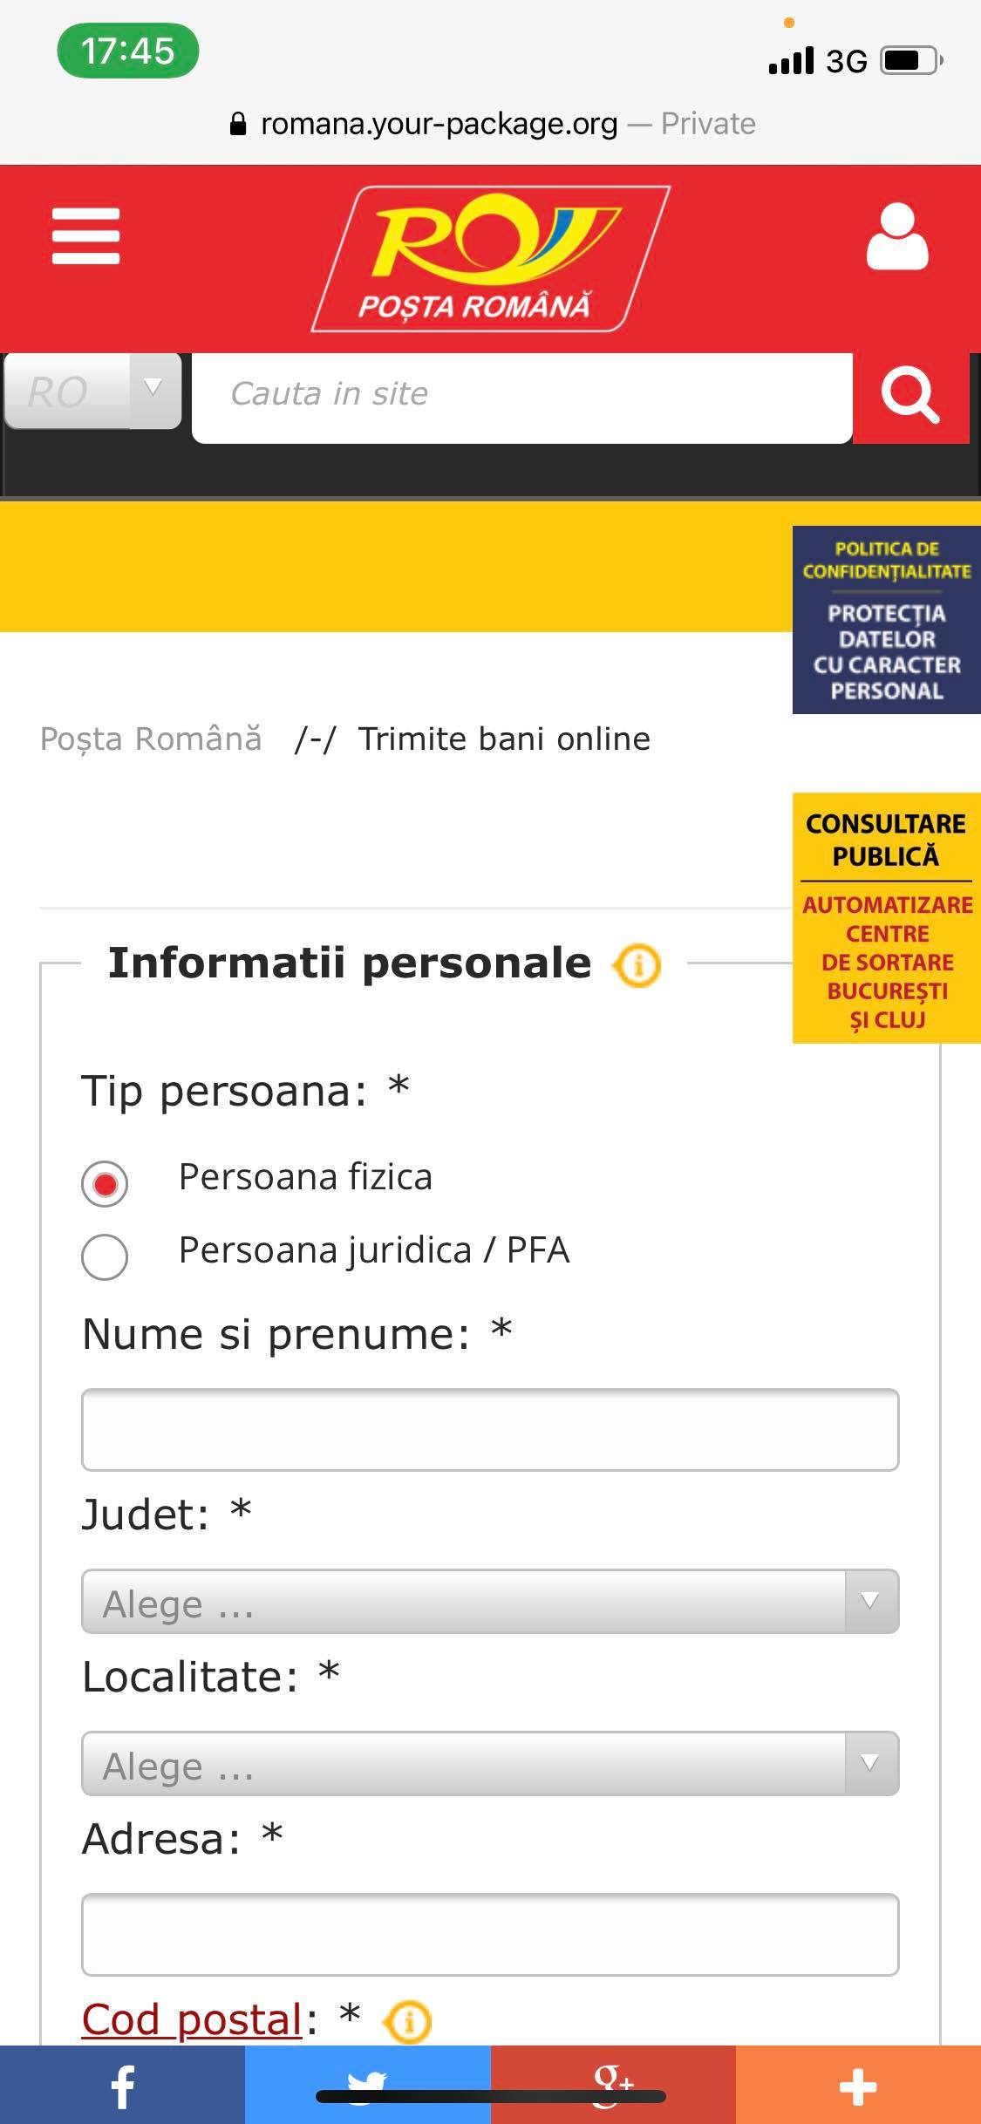The width and height of the screenshot is (981, 2124).
Task: Open the hamburger navigation menu
Action: pyautogui.click(x=87, y=235)
